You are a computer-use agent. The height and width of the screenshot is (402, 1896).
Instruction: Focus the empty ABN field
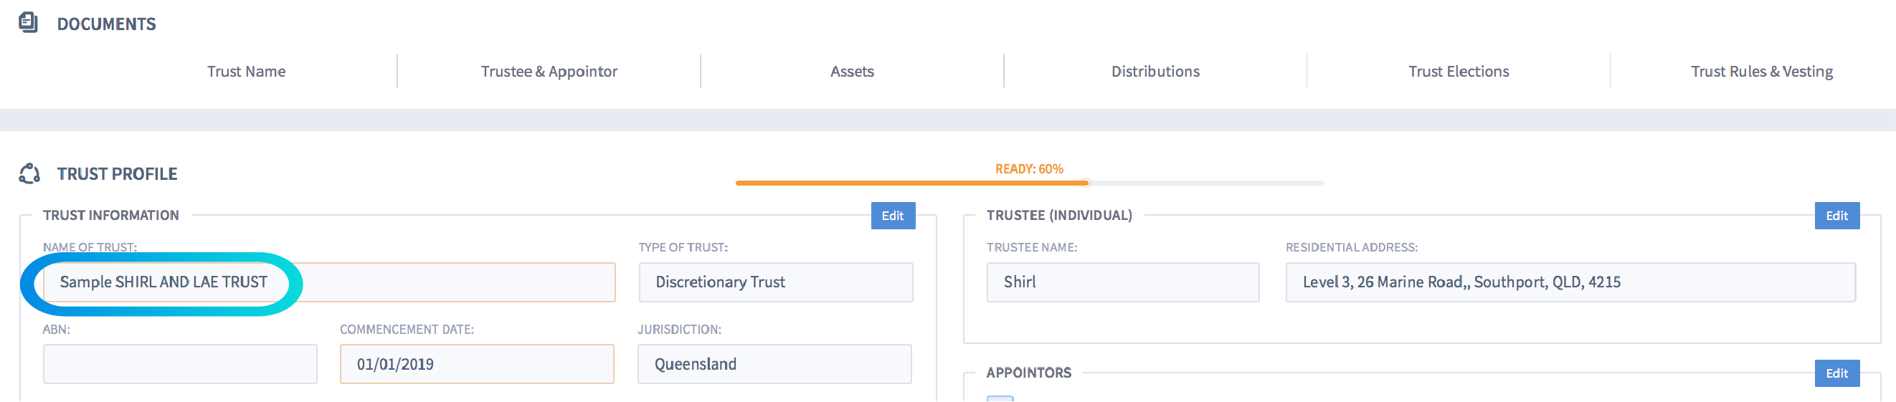(x=179, y=364)
